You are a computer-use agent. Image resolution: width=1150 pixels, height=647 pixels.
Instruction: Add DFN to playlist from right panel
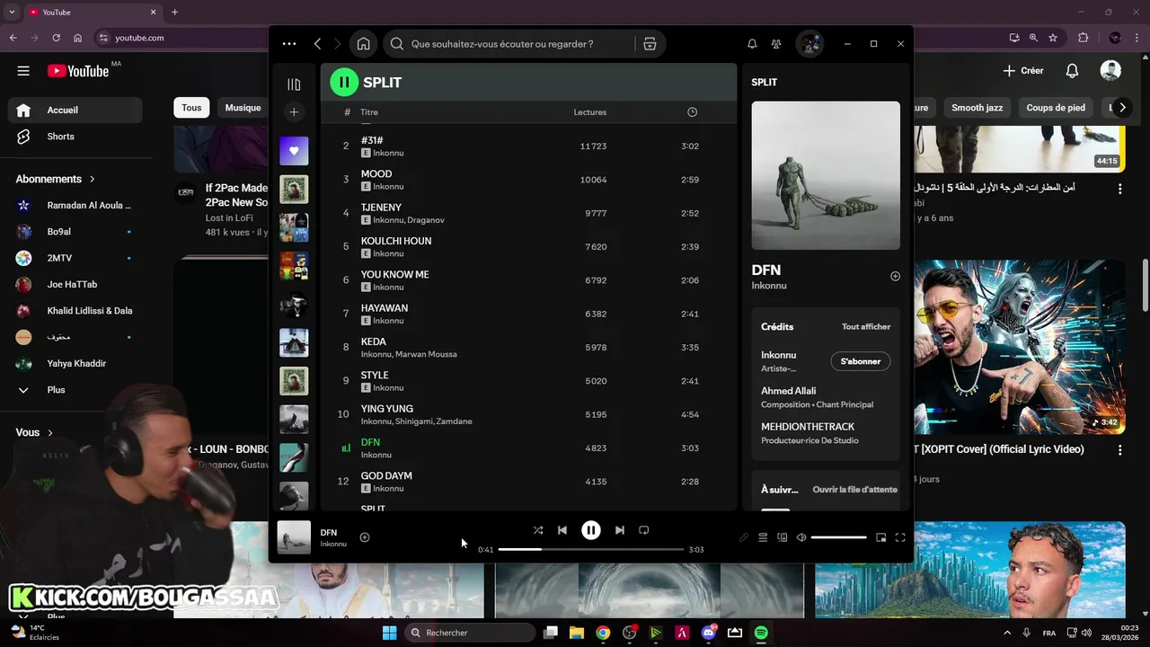point(895,277)
